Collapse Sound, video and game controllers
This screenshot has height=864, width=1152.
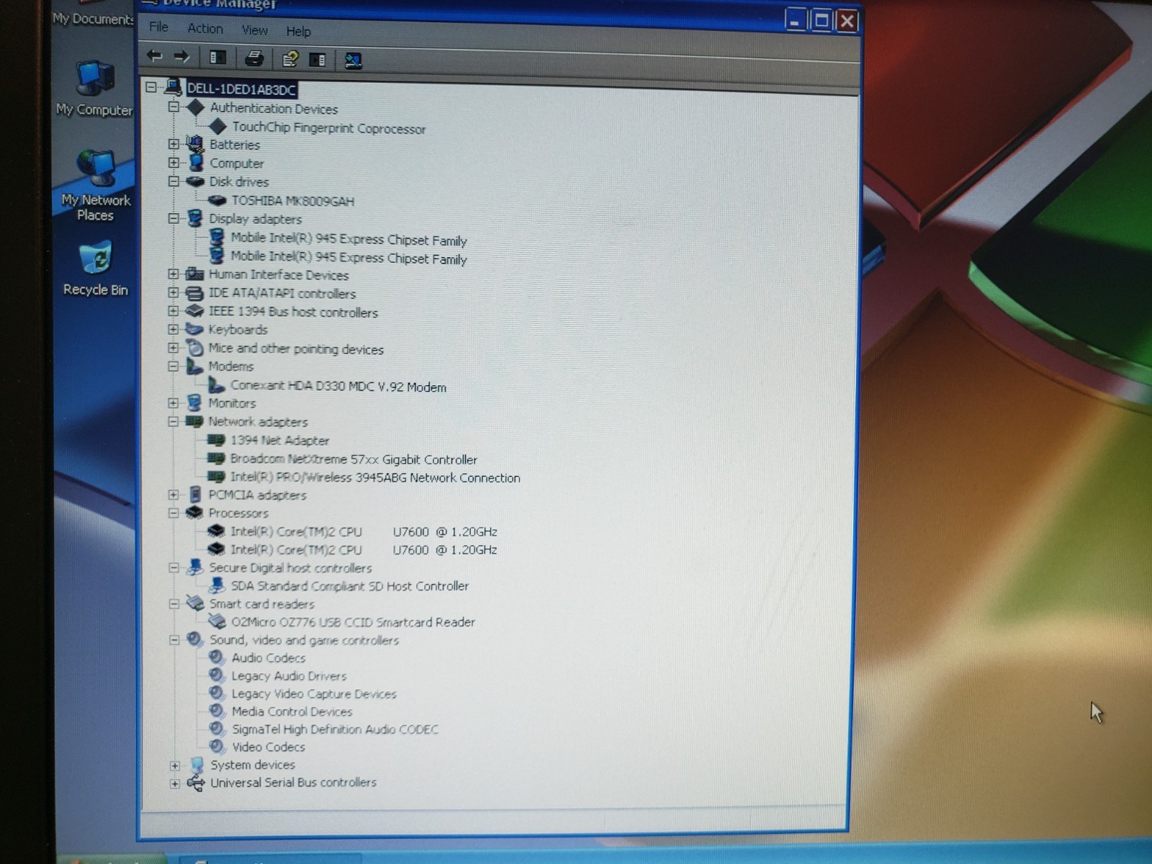(174, 639)
